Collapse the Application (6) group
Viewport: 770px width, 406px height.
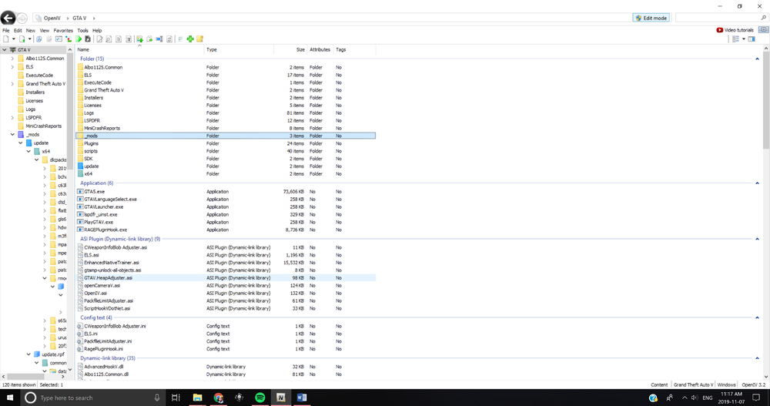(x=757, y=183)
